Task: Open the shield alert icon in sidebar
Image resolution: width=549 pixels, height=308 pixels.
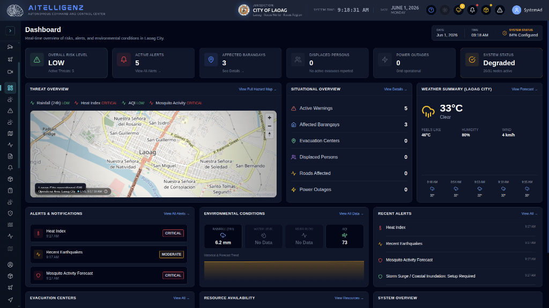Action: 10,213
